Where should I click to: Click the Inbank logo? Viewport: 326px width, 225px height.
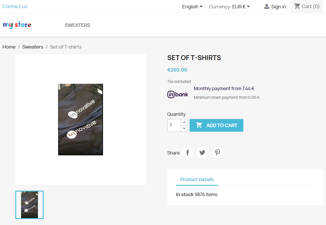[x=178, y=94]
